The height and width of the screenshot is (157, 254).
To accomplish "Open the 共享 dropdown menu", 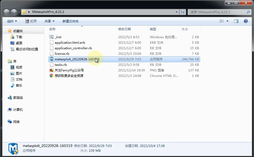I will pos(49,21).
